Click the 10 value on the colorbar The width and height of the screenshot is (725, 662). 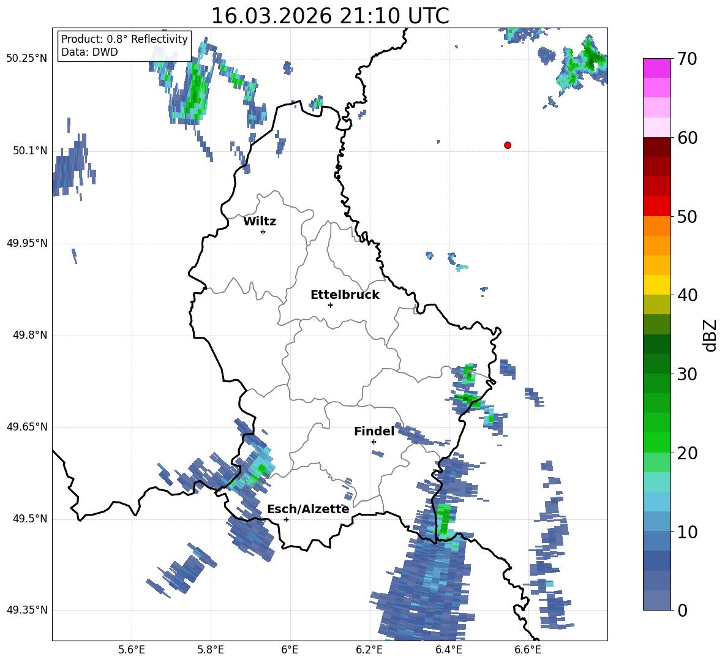coord(688,532)
